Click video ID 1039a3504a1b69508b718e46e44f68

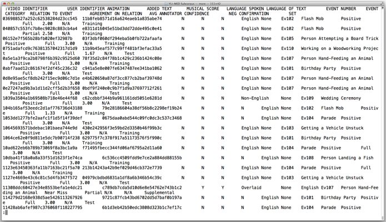(40, 98)
